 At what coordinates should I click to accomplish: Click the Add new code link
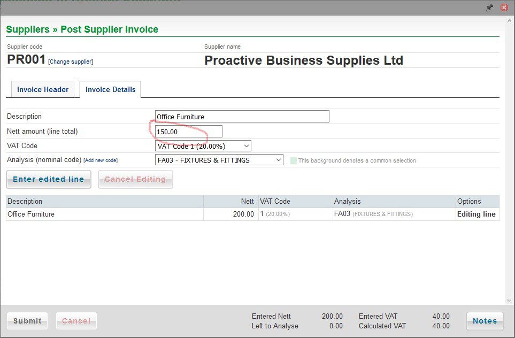coord(101,160)
